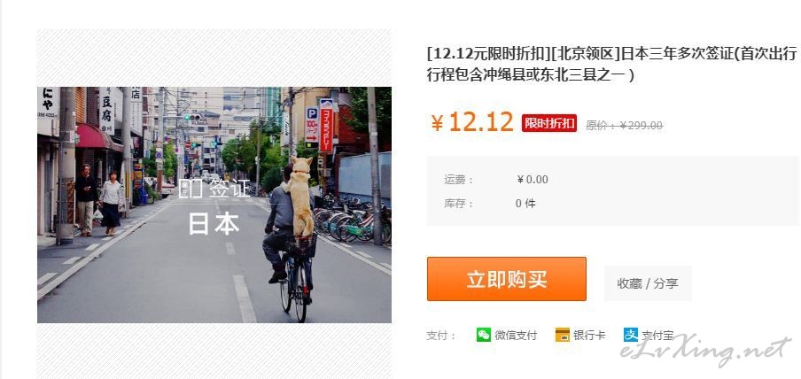Click the blue Alipay icon
Image resolution: width=801 pixels, height=379 pixels.
631,335
